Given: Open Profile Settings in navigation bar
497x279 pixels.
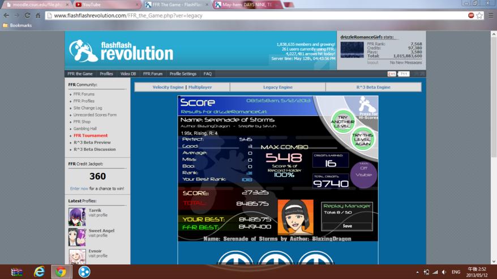Looking at the screenshot, I should (183, 74).
